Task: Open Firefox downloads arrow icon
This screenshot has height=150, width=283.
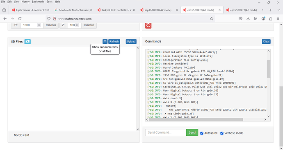Action: point(248,19)
